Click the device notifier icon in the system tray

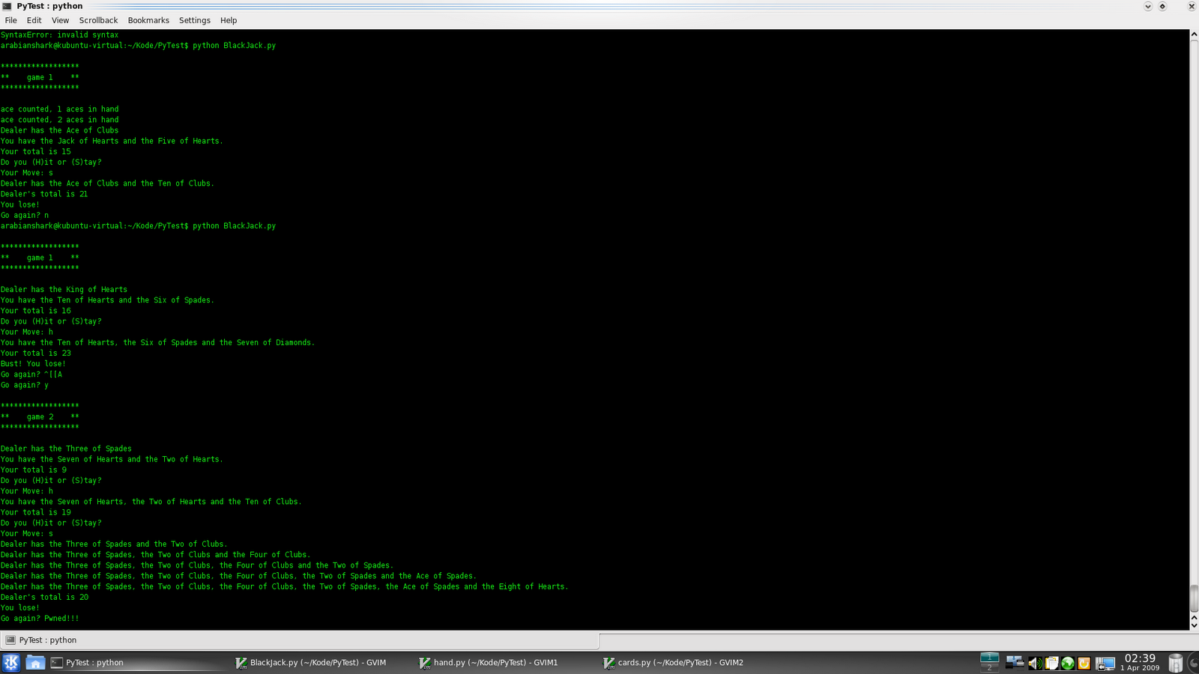coord(1015,663)
